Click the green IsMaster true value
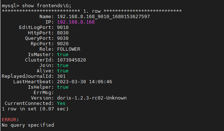This screenshot has height=131, width=224. tap(63, 55)
